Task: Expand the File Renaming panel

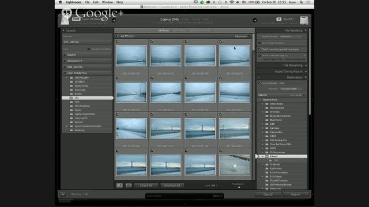Action: click(x=306, y=65)
